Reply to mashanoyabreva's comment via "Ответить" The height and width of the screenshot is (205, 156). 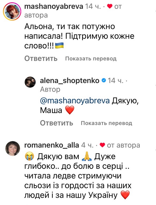pyautogui.click(x=41, y=59)
